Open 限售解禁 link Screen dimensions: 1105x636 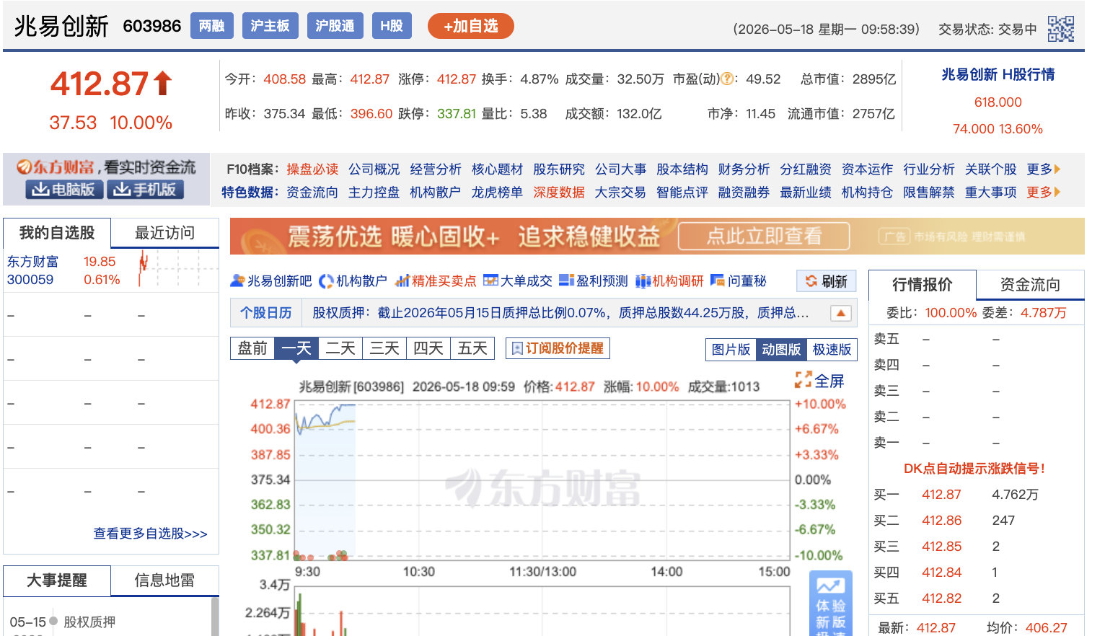(929, 193)
